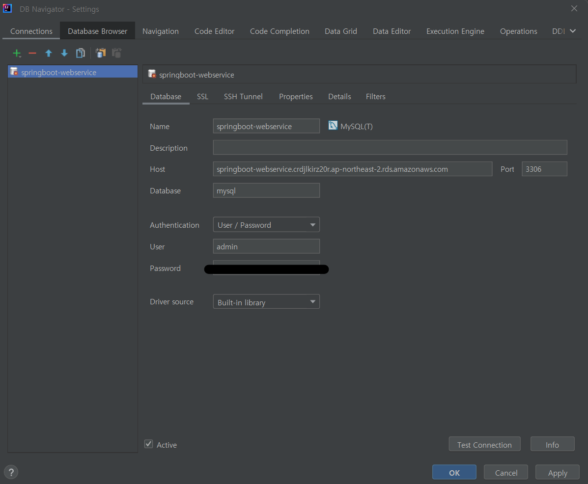Viewport: 588px width, 484px height.
Task: Confirm the settings with OK
Action: (x=454, y=472)
